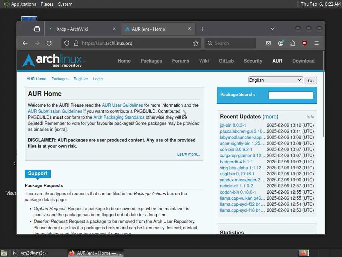Open Wiki in the Arch header
This screenshot has height=257, width=342.
point(204,61)
